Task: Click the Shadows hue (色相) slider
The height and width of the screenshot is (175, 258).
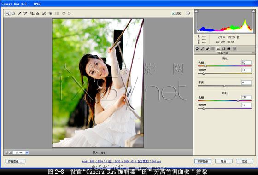Action: tap(225, 101)
